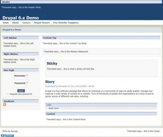Focus the Password input field
The width and height of the screenshot is (163, 137).
pos(21,86)
